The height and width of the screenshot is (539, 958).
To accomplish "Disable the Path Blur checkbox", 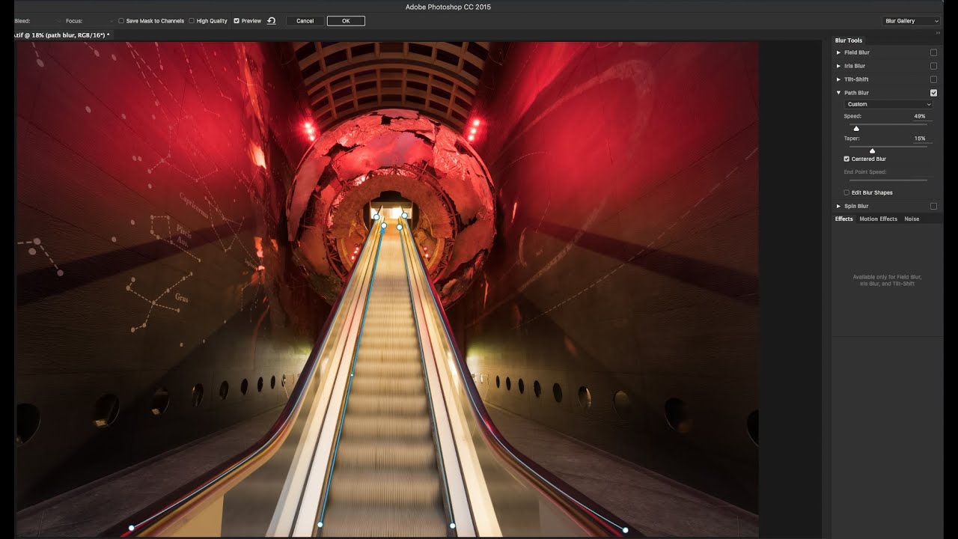I will pos(933,93).
